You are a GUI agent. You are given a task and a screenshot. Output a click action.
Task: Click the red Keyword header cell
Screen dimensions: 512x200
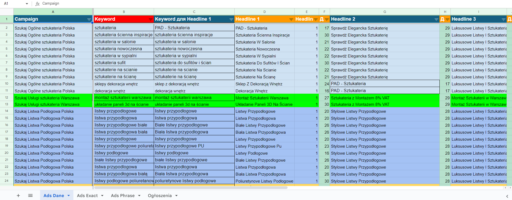click(124, 19)
